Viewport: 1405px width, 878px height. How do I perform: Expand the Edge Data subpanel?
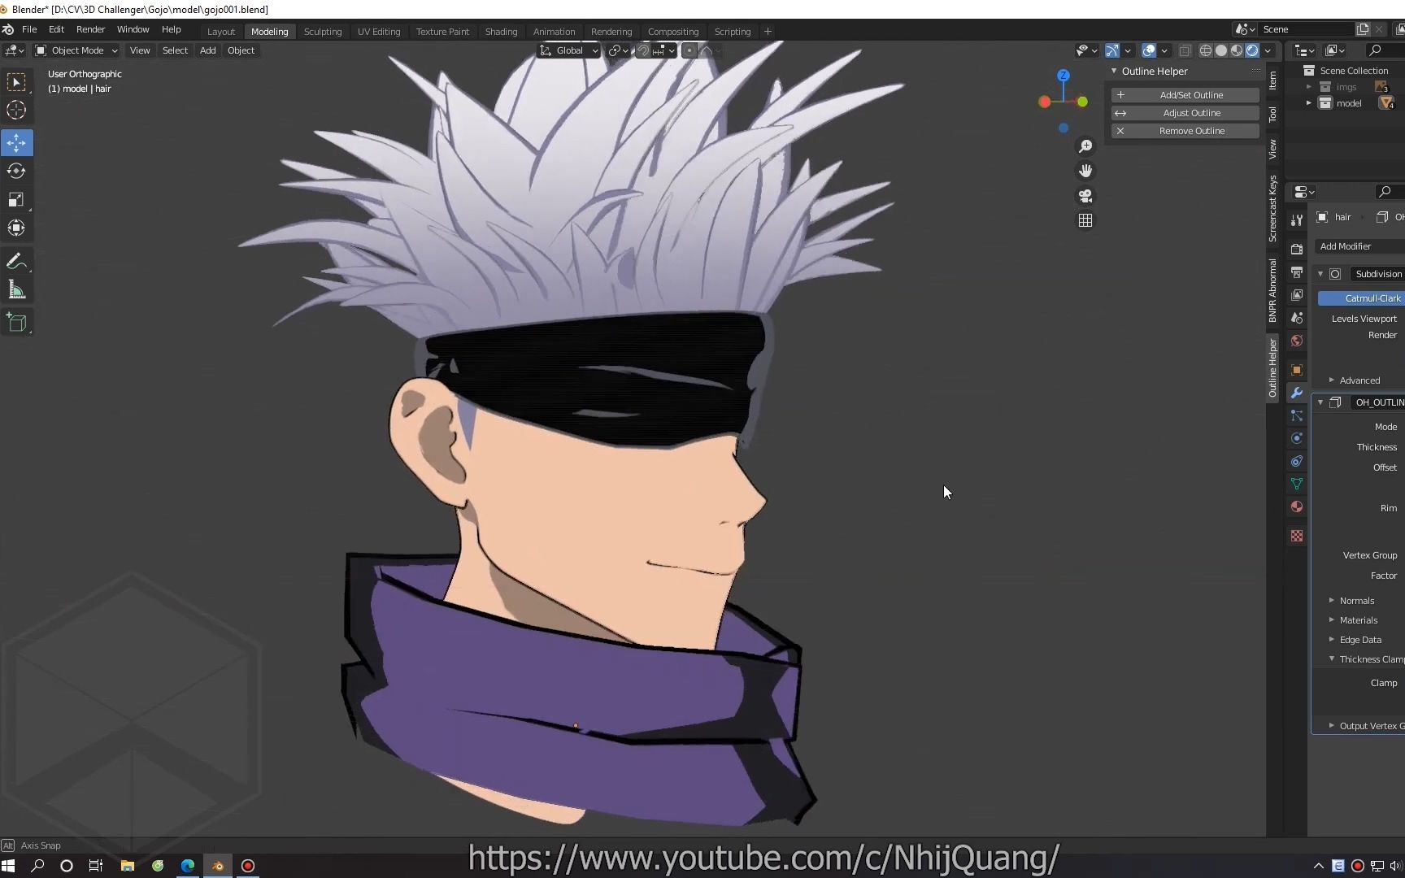pyautogui.click(x=1331, y=639)
